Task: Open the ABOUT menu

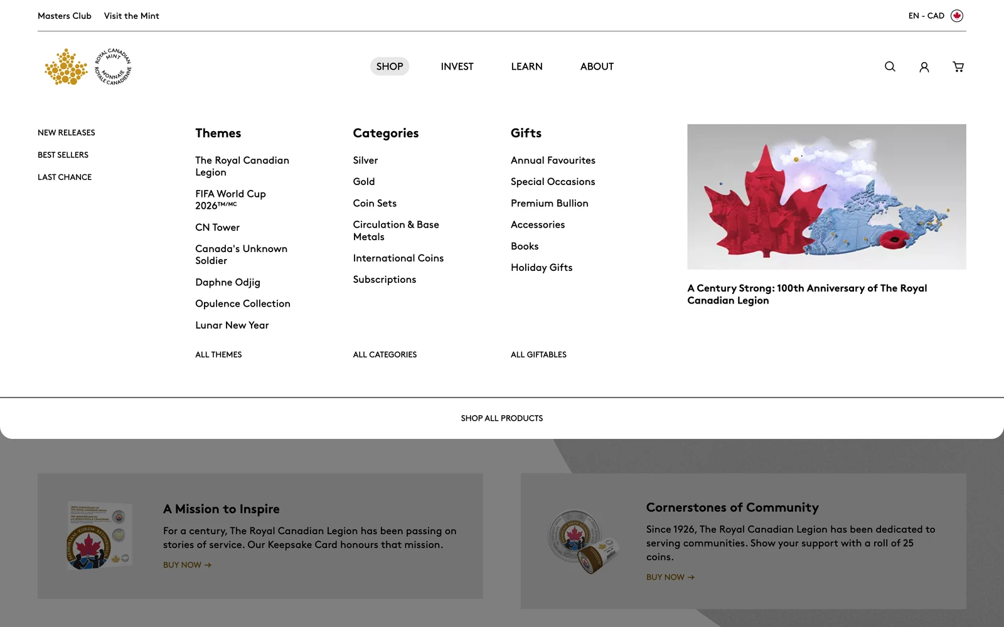Action: (x=597, y=66)
